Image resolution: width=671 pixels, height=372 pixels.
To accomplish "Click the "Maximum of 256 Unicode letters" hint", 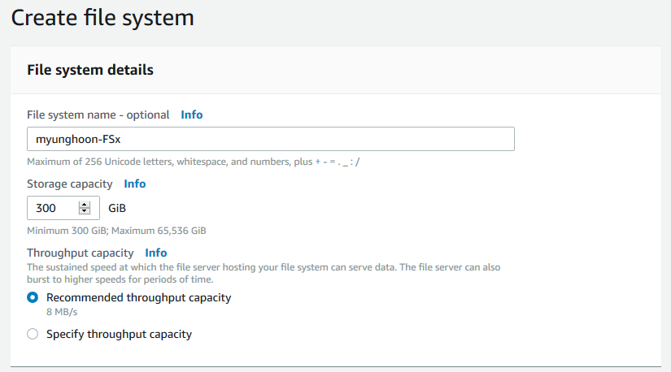I will click(x=194, y=162).
